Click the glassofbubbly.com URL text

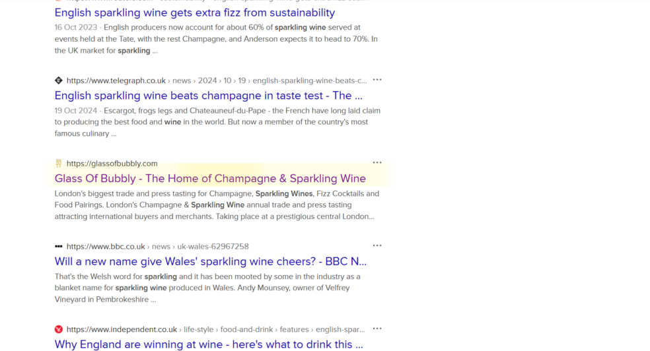[112, 164]
